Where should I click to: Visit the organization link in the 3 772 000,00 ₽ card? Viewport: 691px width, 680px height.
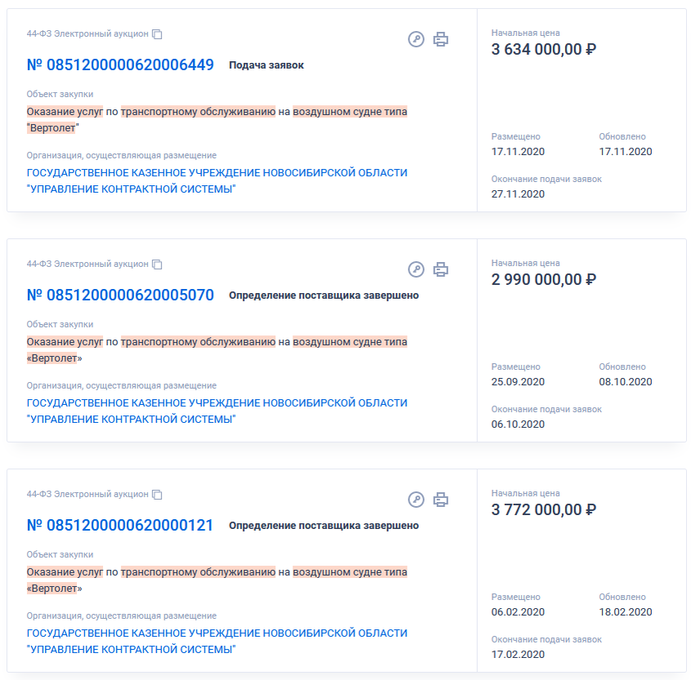point(216,642)
